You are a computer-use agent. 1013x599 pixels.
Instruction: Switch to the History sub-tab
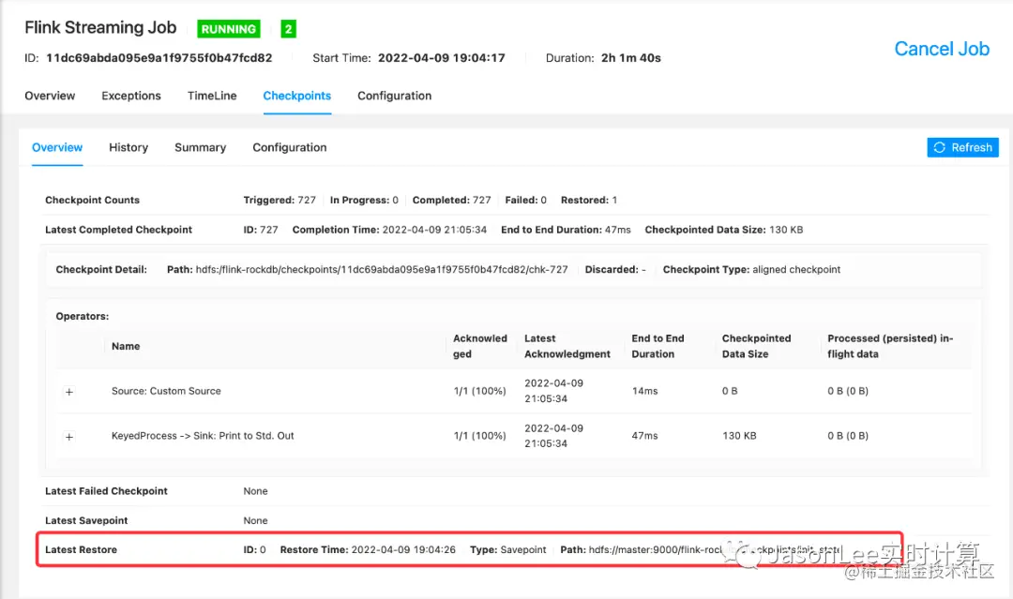pos(129,147)
